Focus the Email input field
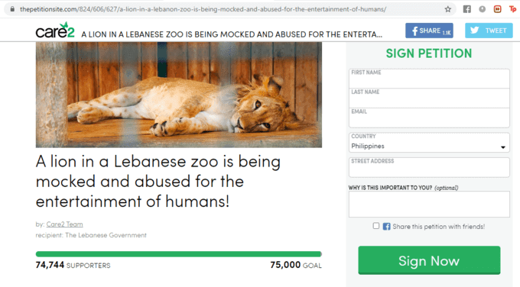 point(429,118)
